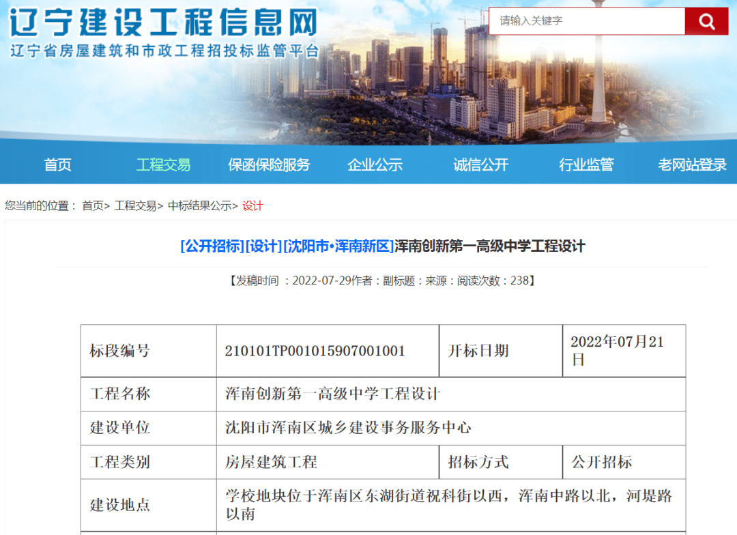Click the blue [公开招标] title tag
Screen dimensions: 737x535
[x=212, y=246]
